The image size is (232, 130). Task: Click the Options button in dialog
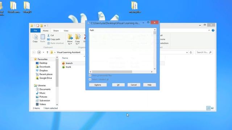[98, 85]
